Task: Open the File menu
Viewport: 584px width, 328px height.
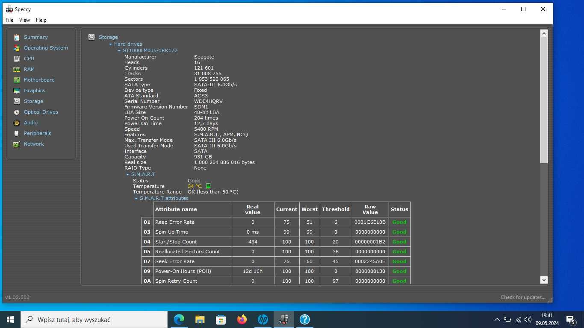Action: (x=9, y=20)
